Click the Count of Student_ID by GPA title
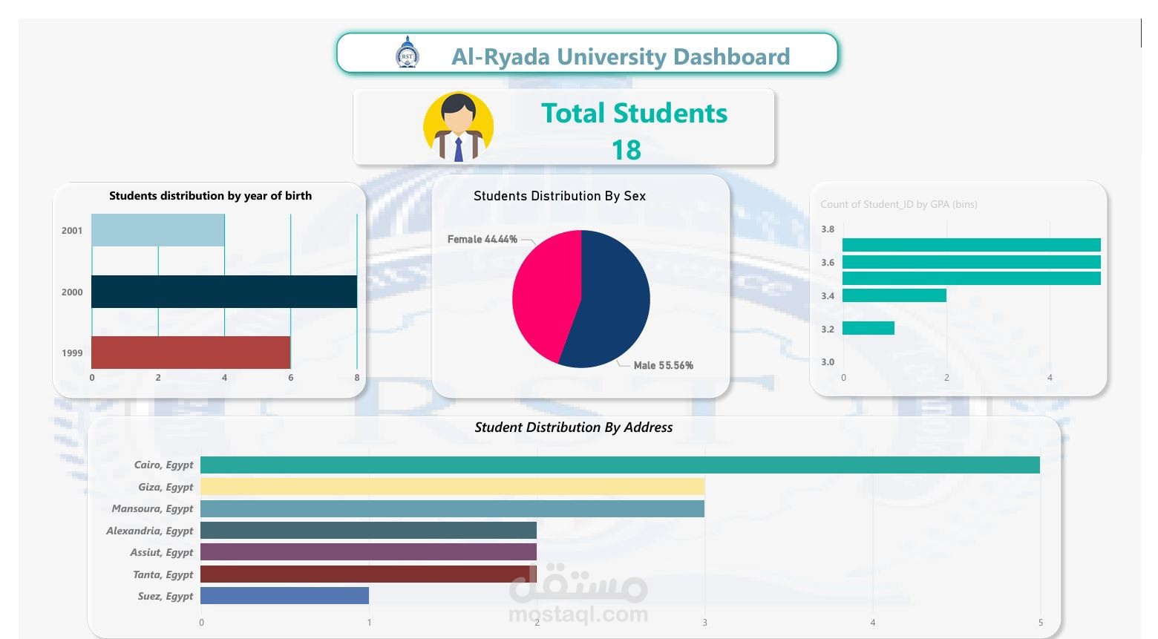This screenshot has height=639, width=1158. coord(899,204)
